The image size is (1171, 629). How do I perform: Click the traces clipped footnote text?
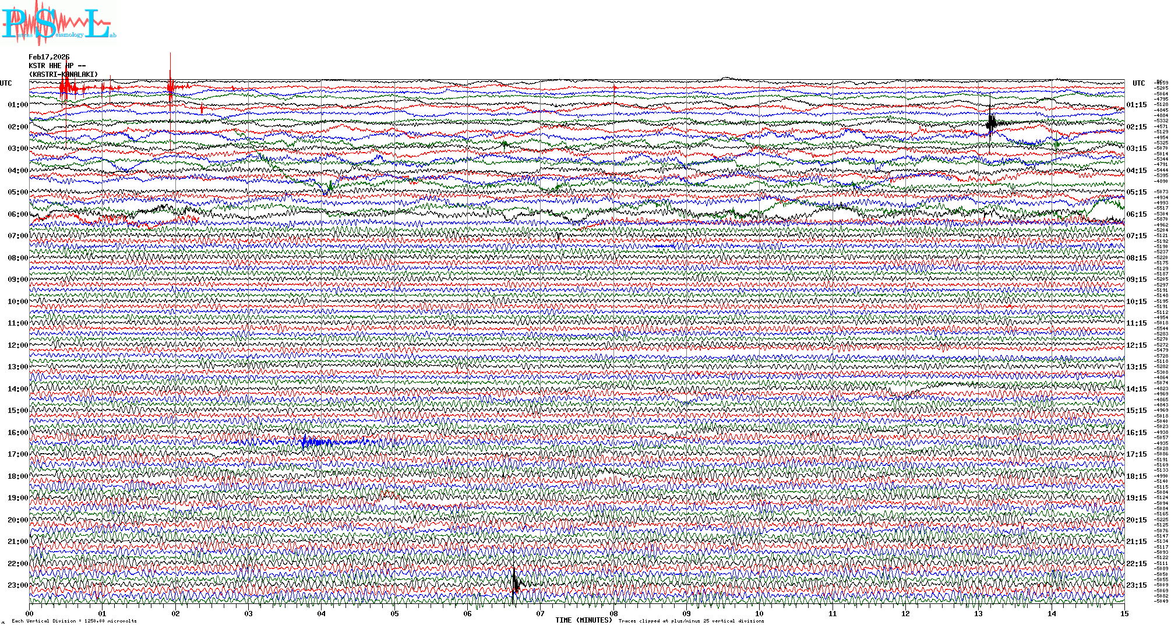691,621
